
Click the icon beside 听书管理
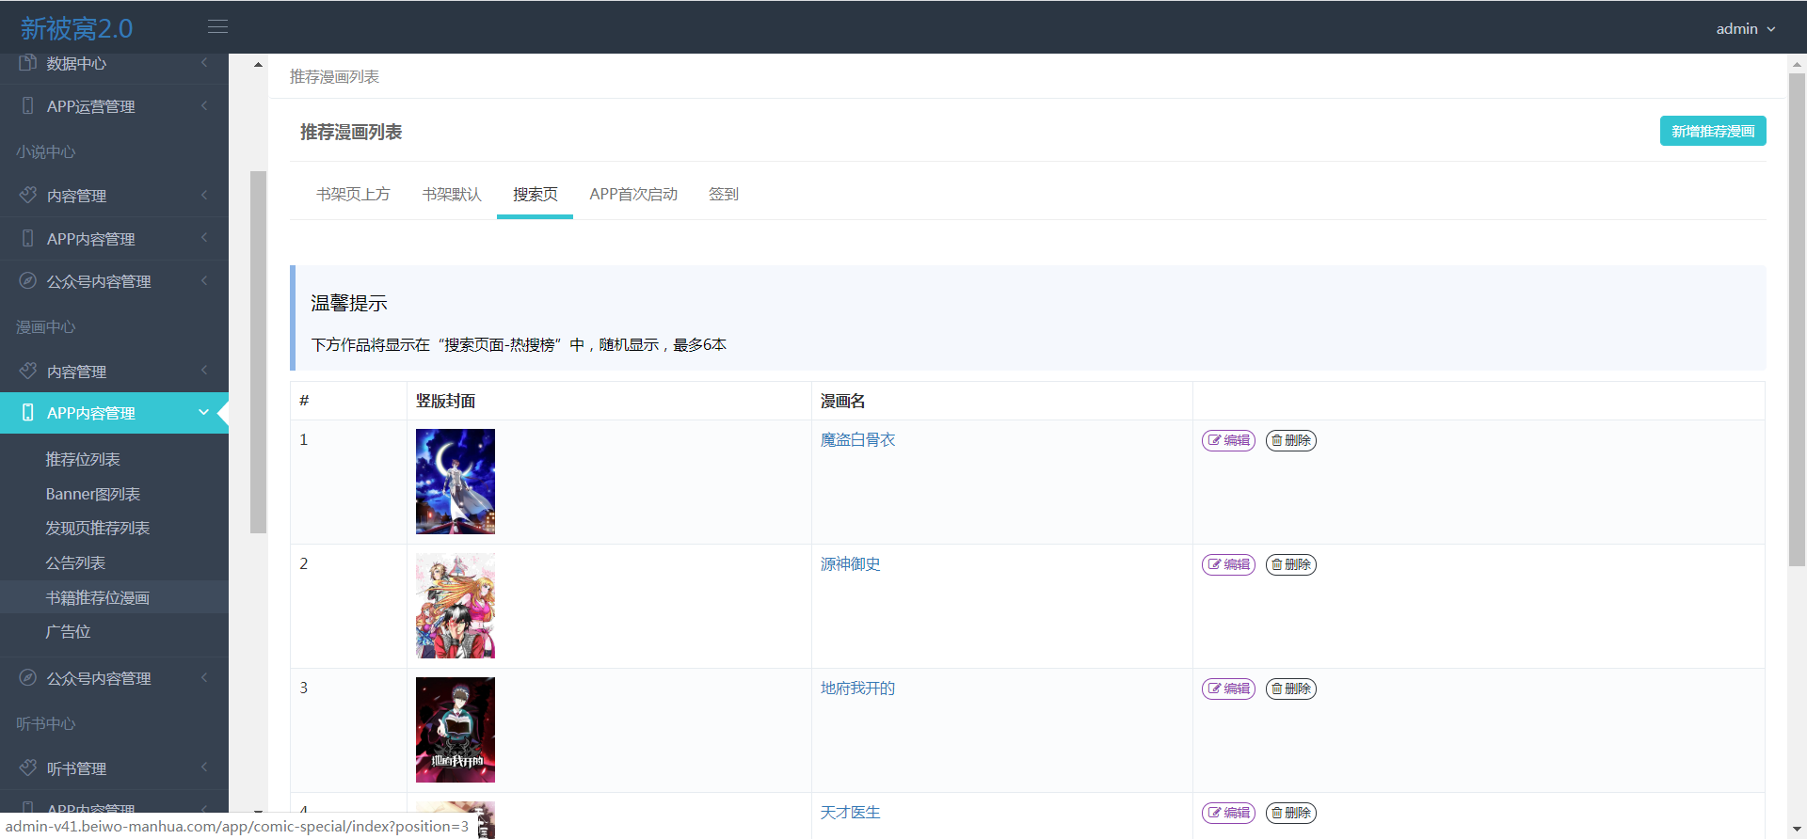click(x=27, y=768)
